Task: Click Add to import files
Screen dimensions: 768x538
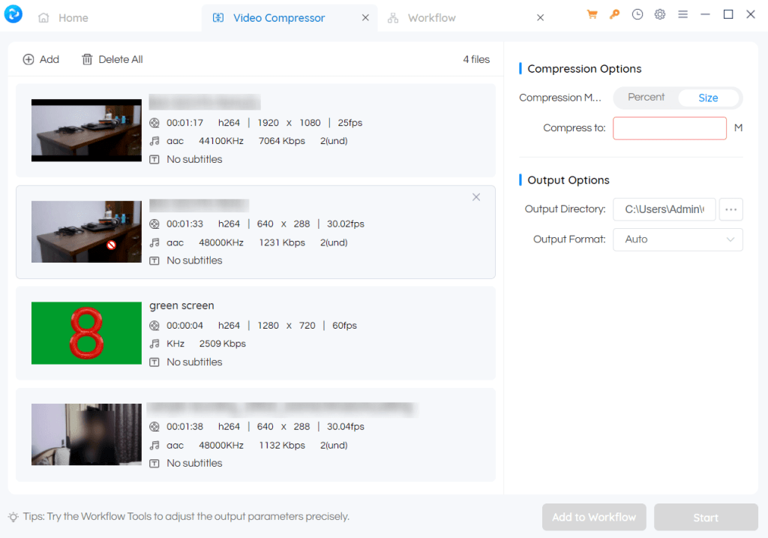Action: pyautogui.click(x=41, y=59)
